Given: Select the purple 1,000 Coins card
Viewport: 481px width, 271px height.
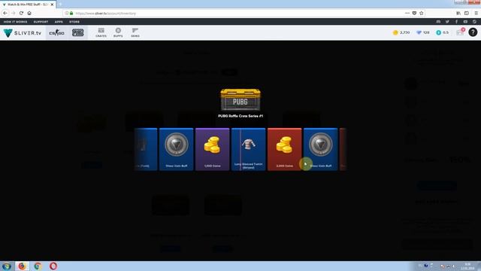Looking at the screenshot, I should [212, 149].
